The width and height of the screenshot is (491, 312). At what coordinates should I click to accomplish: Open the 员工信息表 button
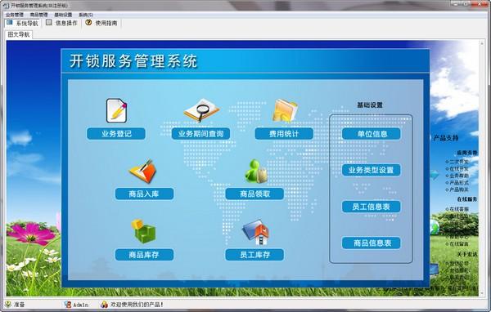(x=372, y=207)
